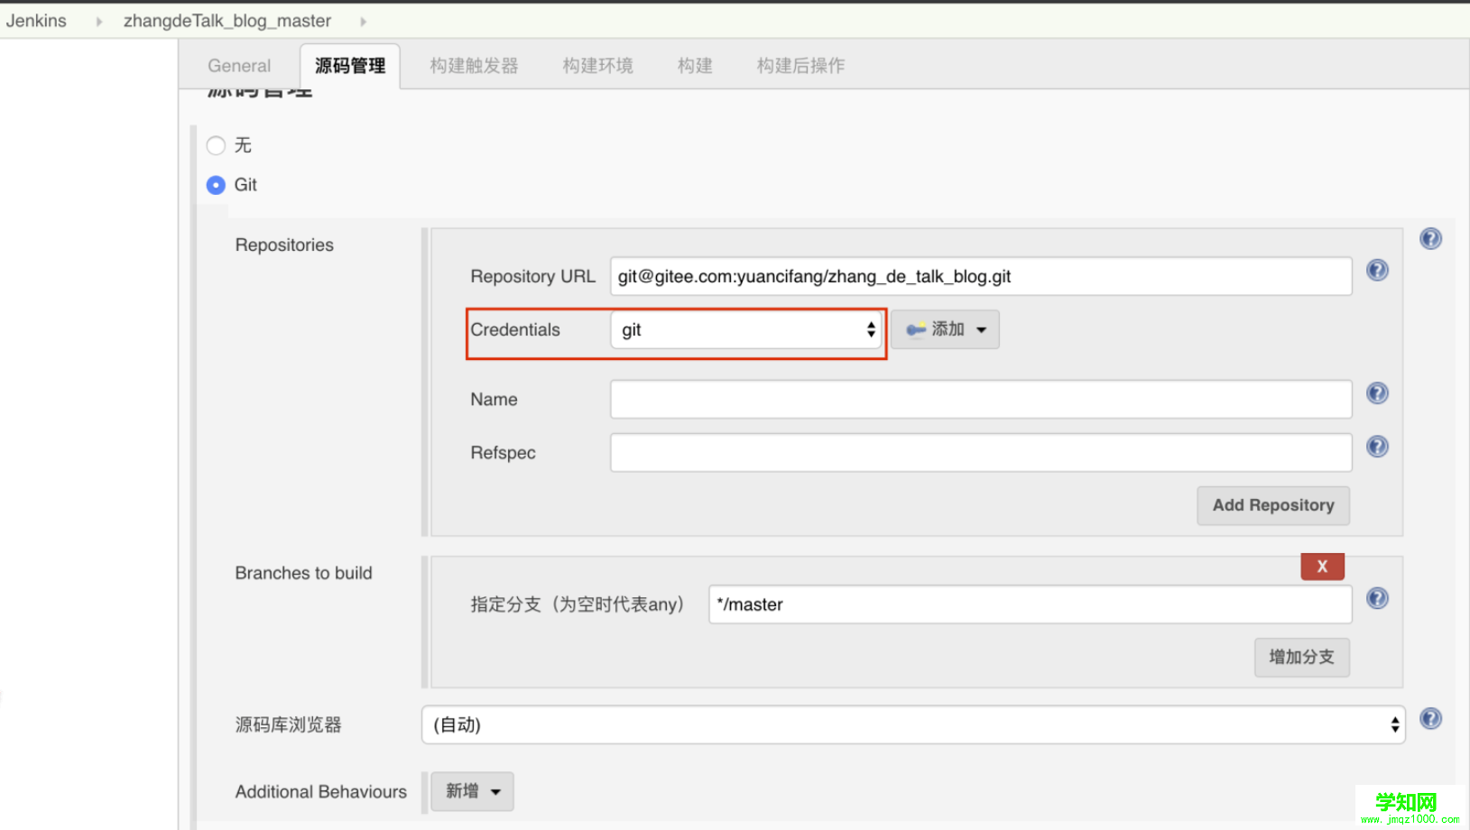This screenshot has height=830, width=1470.
Task: Open the 源码库浏览器 (自动) dropdown
Action: pos(913,724)
